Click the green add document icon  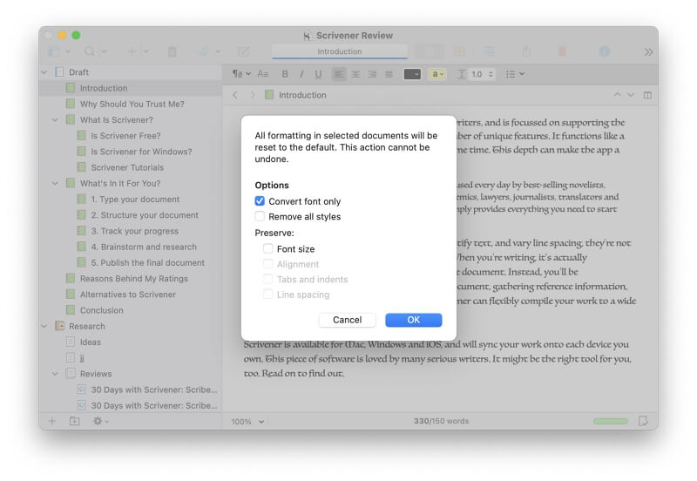(x=132, y=51)
